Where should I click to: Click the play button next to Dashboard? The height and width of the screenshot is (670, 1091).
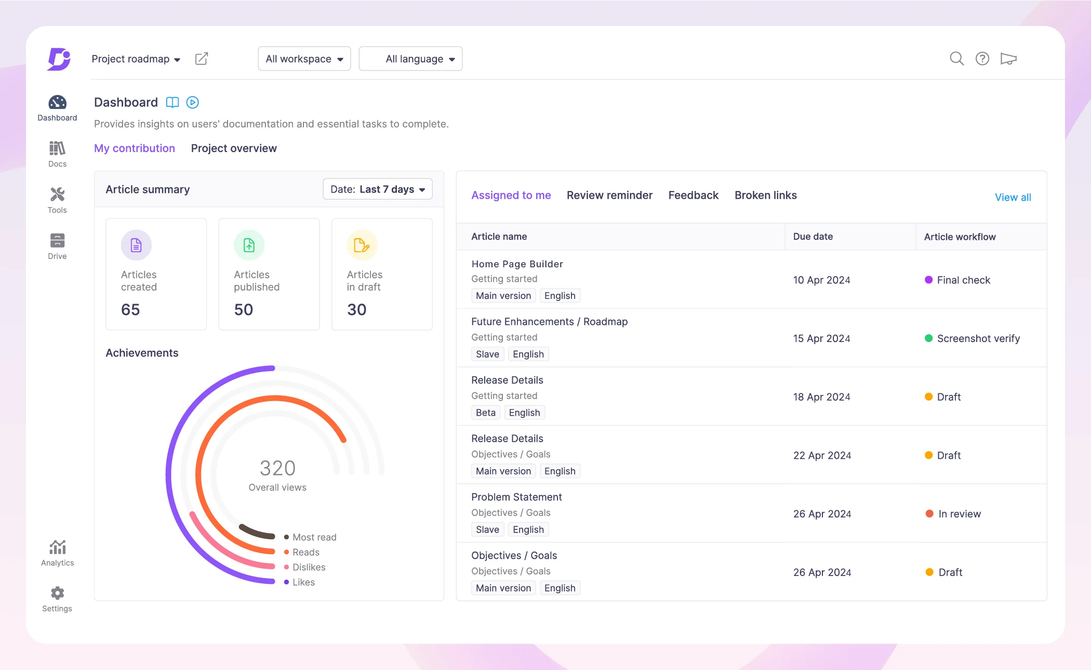click(x=192, y=102)
